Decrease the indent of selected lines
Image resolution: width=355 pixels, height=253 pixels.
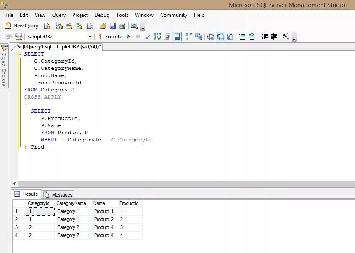pyautogui.click(x=264, y=37)
